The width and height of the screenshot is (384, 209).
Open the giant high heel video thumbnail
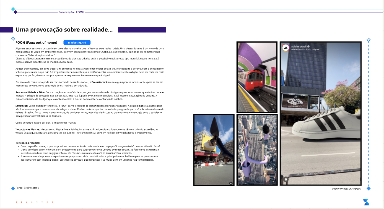click(214, 150)
